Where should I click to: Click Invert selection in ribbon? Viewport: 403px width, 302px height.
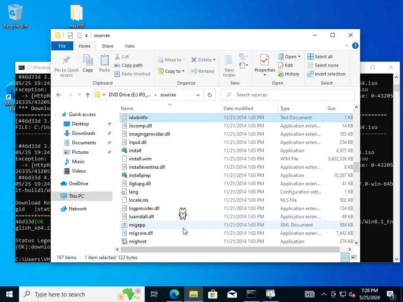326,74
